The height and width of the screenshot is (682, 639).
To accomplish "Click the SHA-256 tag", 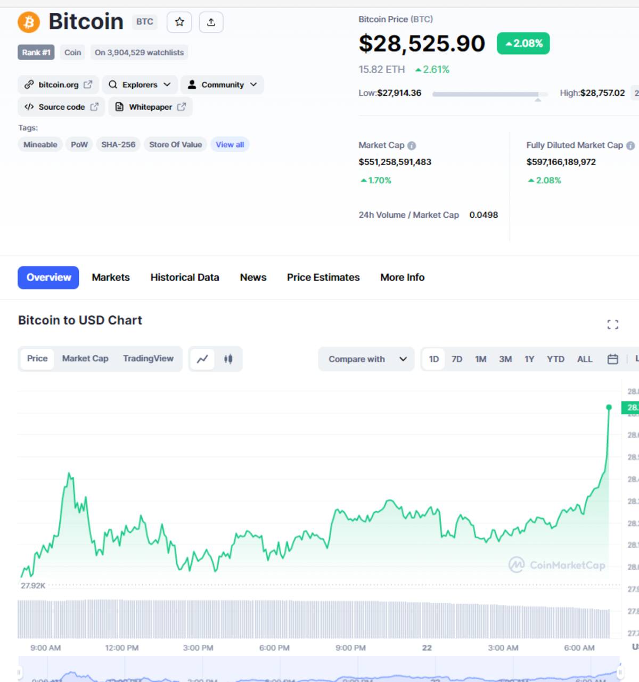I will (x=118, y=145).
